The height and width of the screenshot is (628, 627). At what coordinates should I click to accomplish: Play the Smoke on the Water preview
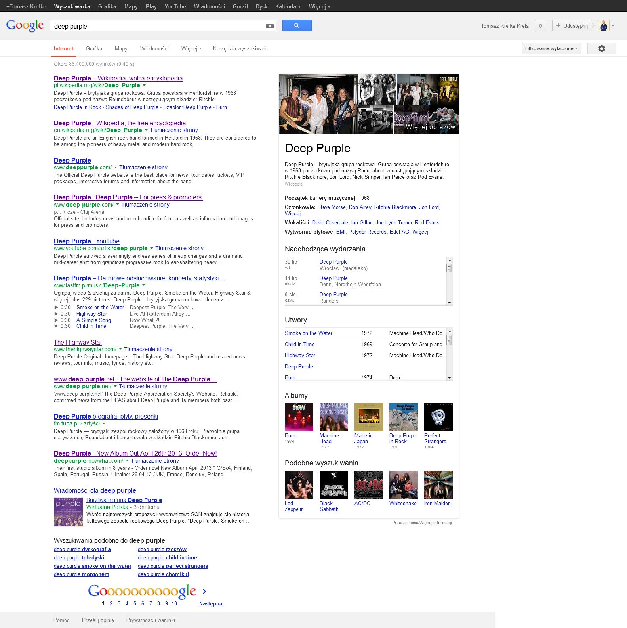(x=56, y=308)
